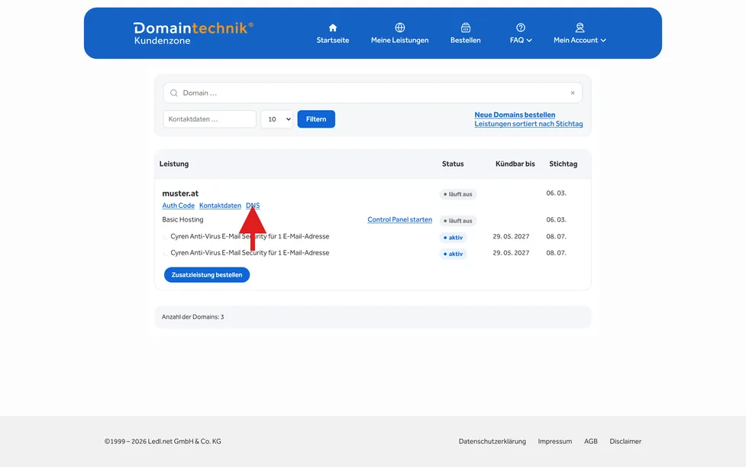Open the Impressum footer link
Viewport: 746px width, 467px height.
[x=555, y=441]
